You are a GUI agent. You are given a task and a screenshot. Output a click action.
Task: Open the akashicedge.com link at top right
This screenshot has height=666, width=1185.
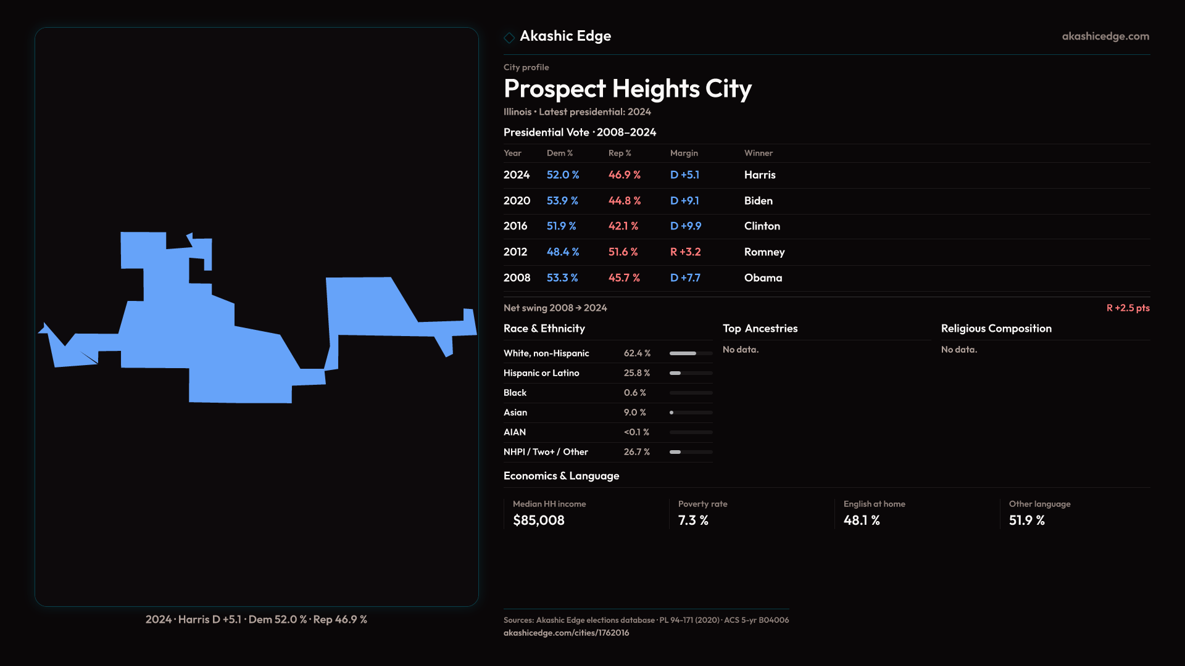click(1105, 36)
